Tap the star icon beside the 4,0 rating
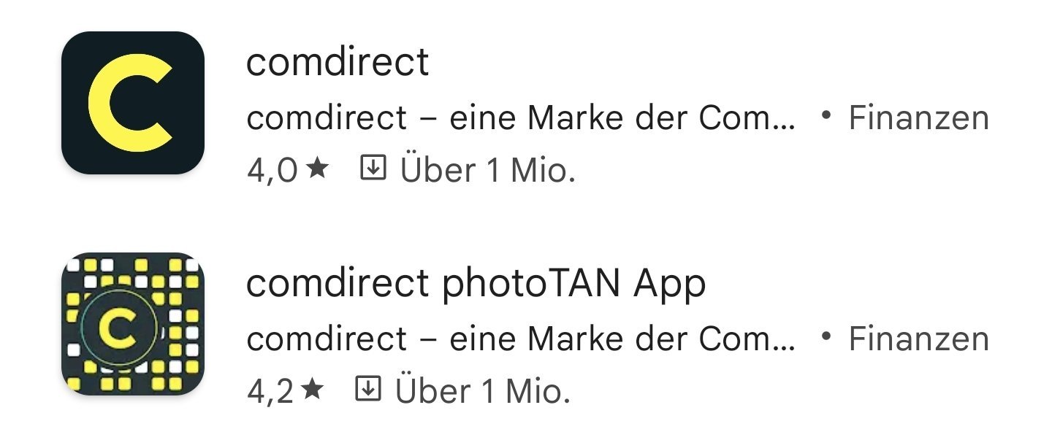 (317, 169)
